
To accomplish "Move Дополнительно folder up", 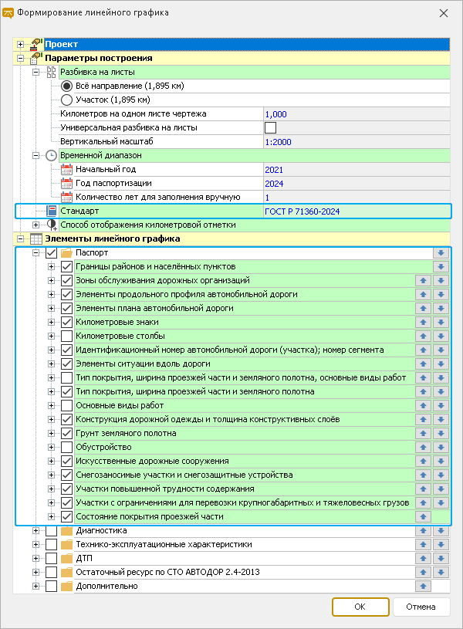I will click(x=423, y=586).
